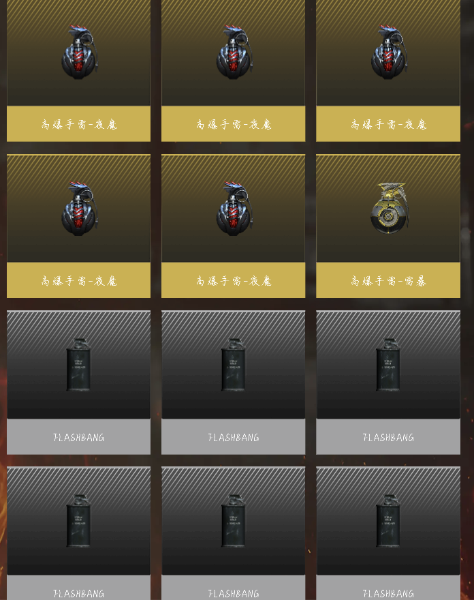This screenshot has width=474, height=600.
Task: Pick the top-right 夜魔 grenade icon
Action: (x=389, y=52)
